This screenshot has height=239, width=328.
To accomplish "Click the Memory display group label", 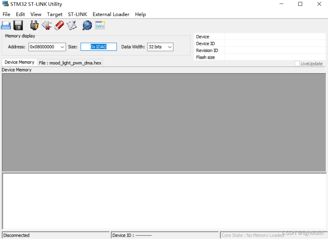I will coord(20,36).
